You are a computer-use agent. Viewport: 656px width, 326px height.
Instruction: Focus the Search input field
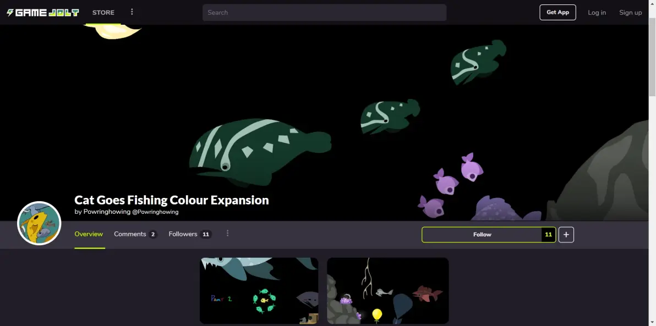pyautogui.click(x=325, y=13)
